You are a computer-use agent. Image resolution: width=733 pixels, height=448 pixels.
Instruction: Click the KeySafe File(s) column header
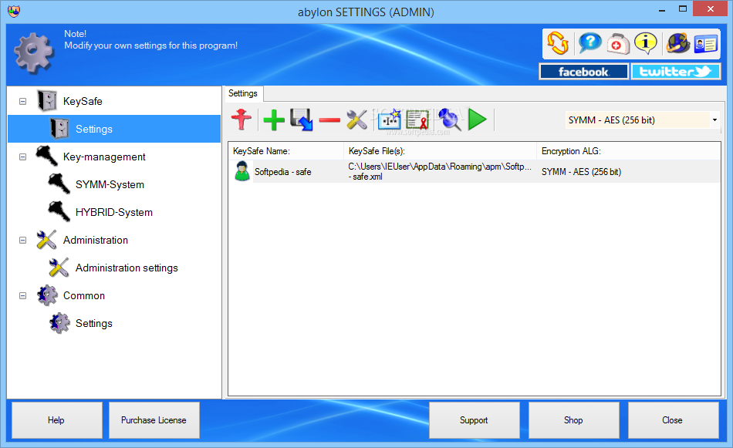[440, 151]
